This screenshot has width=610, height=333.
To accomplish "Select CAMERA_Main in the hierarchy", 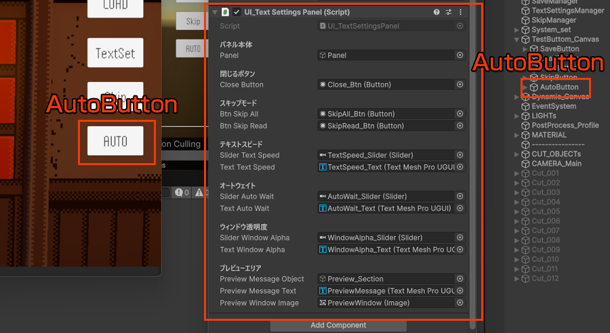I will [x=556, y=163].
